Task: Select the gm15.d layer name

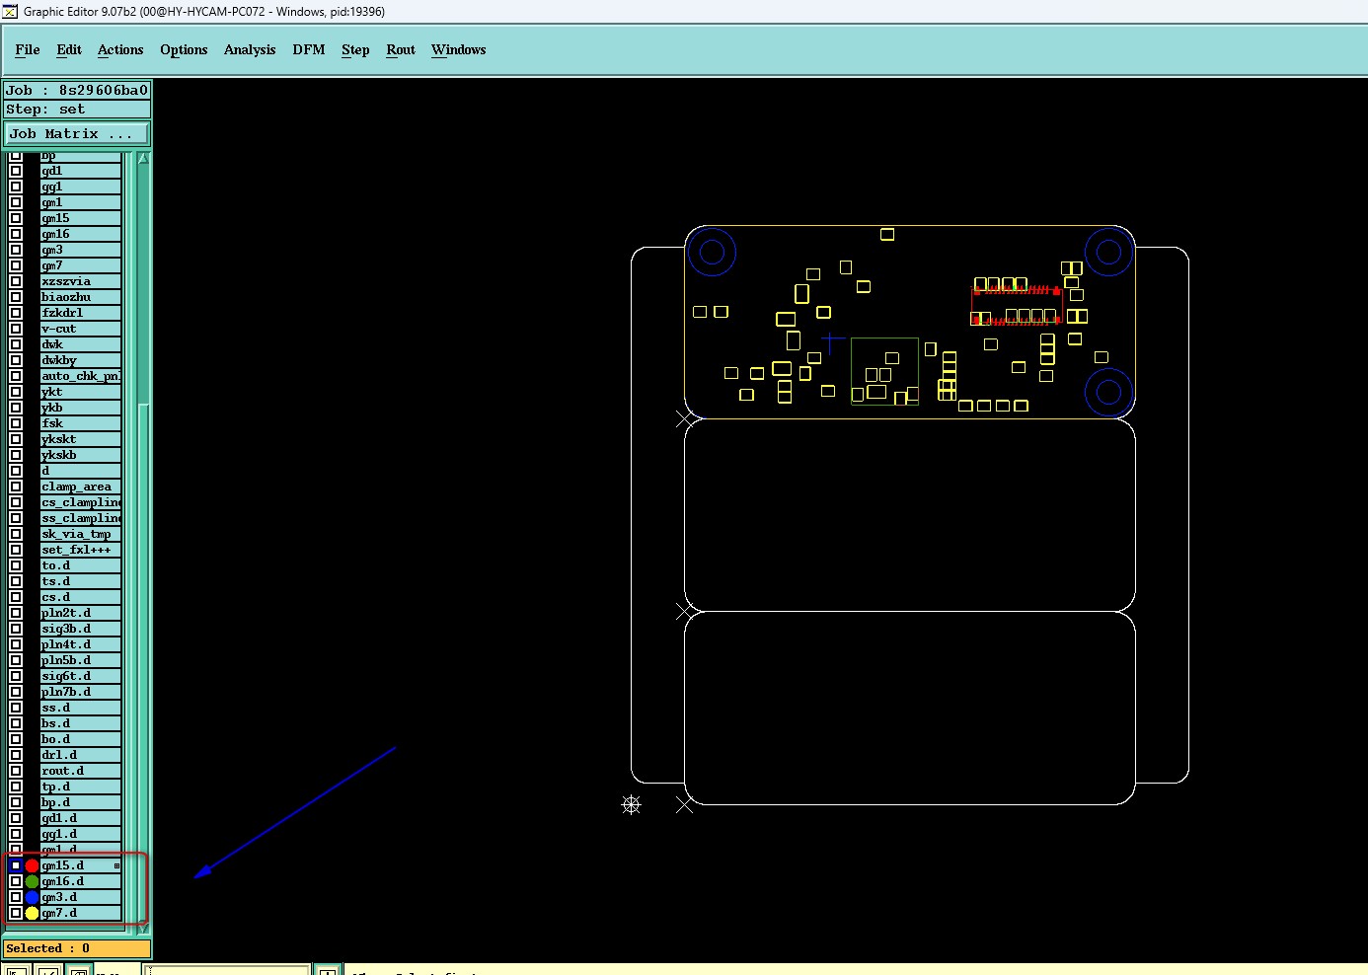Action: click(x=63, y=865)
